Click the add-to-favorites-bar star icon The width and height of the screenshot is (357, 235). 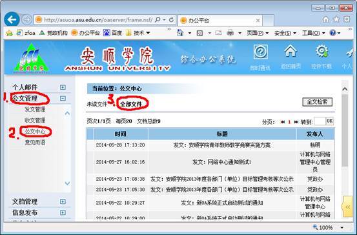tap(9, 33)
